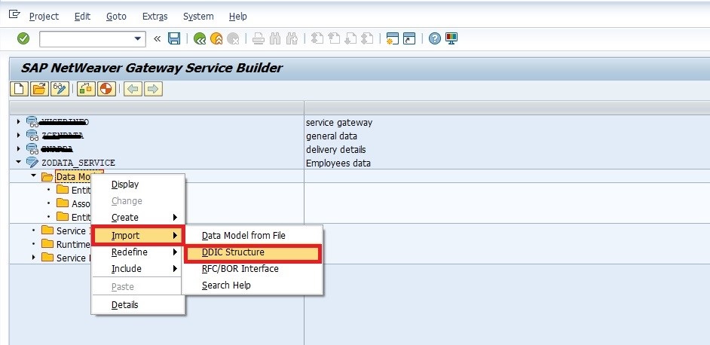Click the 'delivery details' description text
The image size is (710, 345).
coord(336,149)
